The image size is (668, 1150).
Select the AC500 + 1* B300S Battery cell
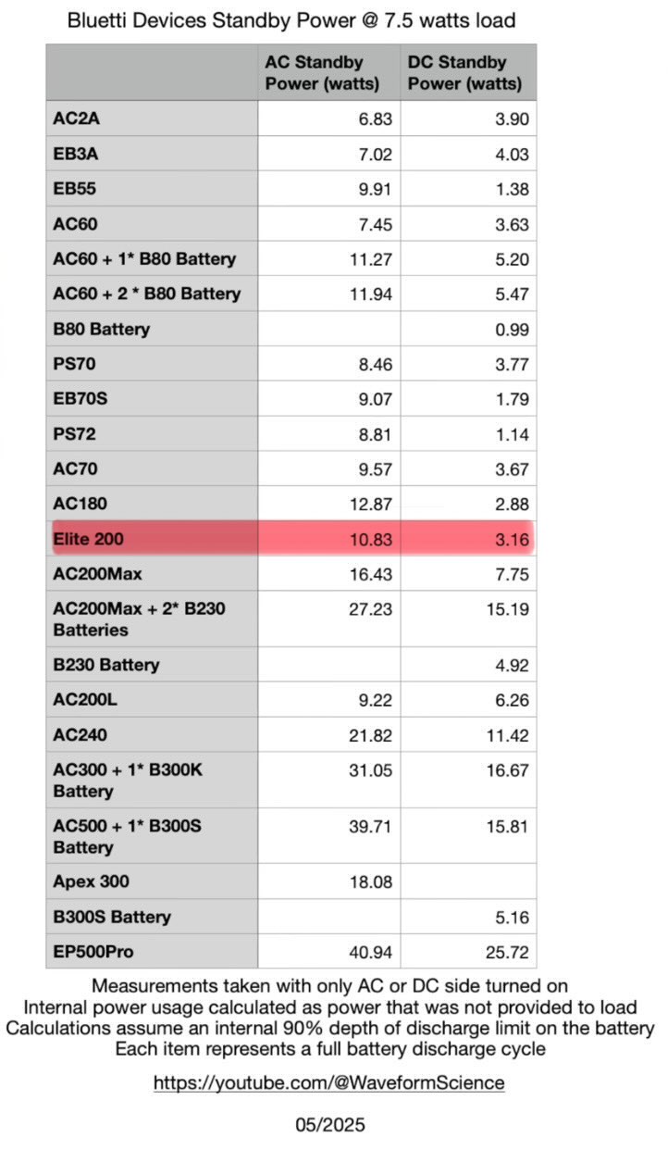coord(127,836)
